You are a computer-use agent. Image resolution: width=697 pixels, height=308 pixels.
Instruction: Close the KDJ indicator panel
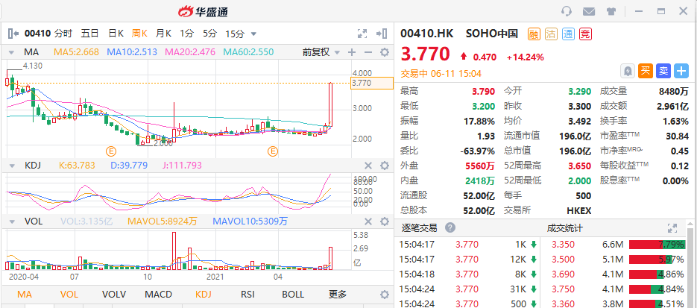tap(368, 166)
